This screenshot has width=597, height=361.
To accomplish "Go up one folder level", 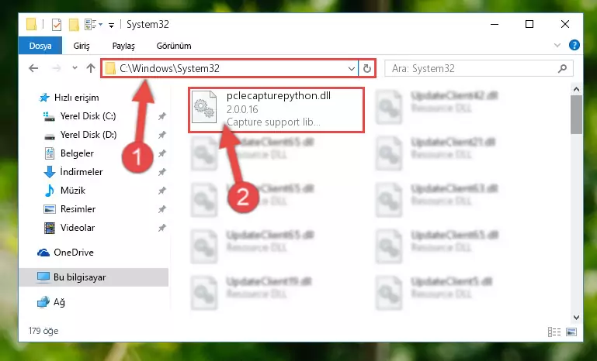I will coord(91,68).
